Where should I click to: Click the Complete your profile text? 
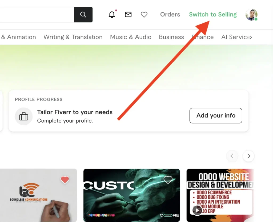pos(65,121)
